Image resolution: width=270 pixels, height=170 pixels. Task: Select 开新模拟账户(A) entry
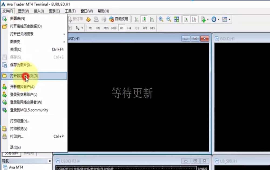34,87
